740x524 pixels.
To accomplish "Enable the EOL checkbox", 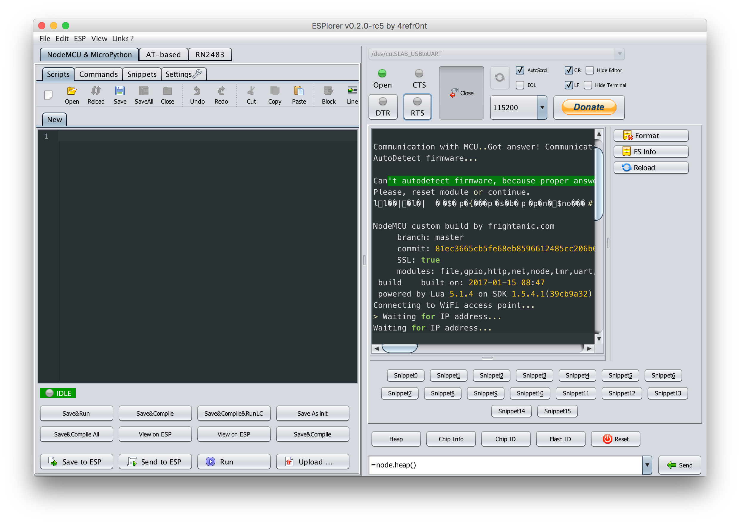I will coord(520,85).
